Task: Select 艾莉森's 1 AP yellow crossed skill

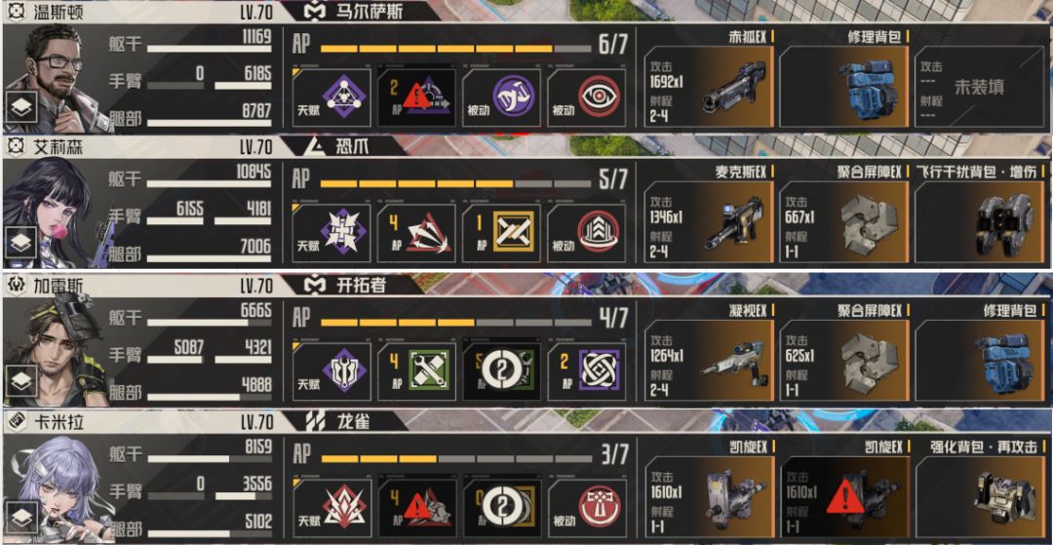Action: pos(502,233)
